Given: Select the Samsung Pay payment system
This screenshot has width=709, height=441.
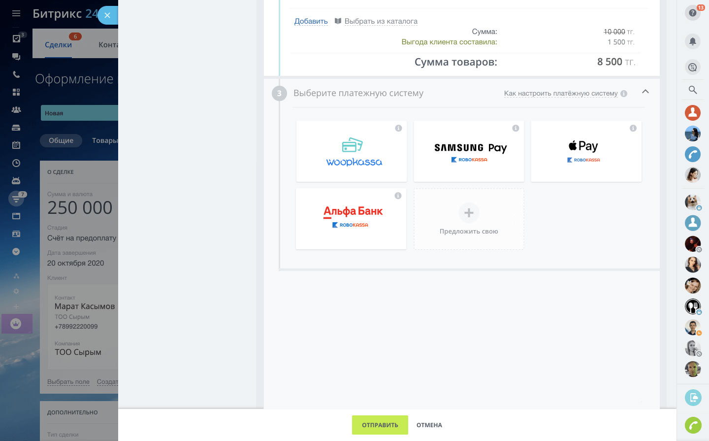Looking at the screenshot, I should click(469, 151).
